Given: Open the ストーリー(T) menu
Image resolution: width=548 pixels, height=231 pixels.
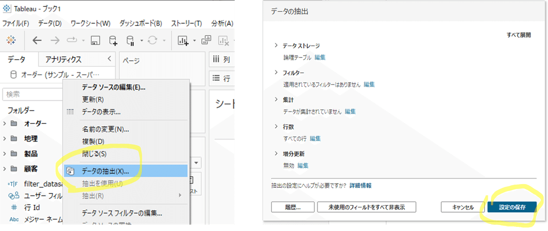Looking at the screenshot, I should pyautogui.click(x=186, y=23).
